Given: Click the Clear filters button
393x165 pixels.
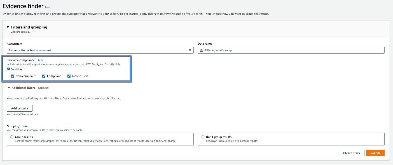Looking at the screenshot, I should 351,153.
